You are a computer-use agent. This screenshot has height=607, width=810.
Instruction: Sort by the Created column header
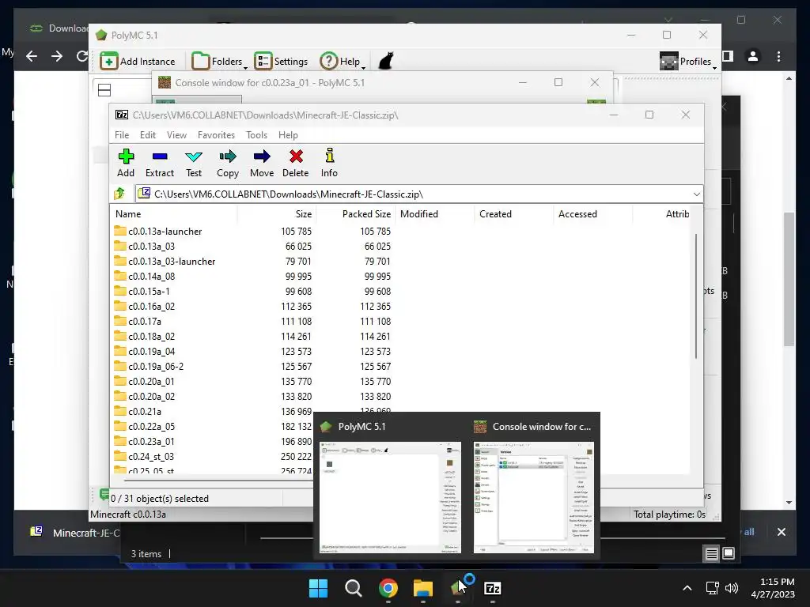[x=514, y=213]
